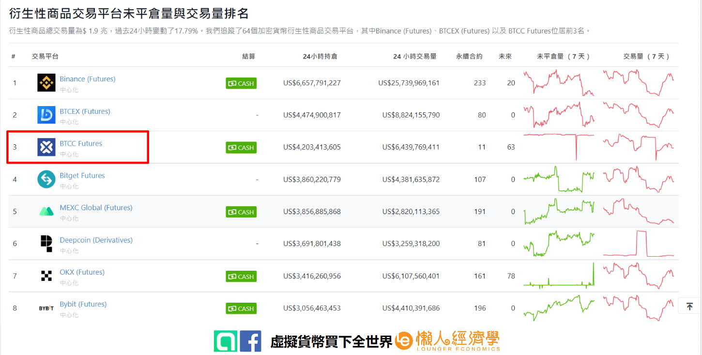702x355 pixels.
Task: Click BTCC Futures volume 7-day sparkline
Action: point(639,147)
